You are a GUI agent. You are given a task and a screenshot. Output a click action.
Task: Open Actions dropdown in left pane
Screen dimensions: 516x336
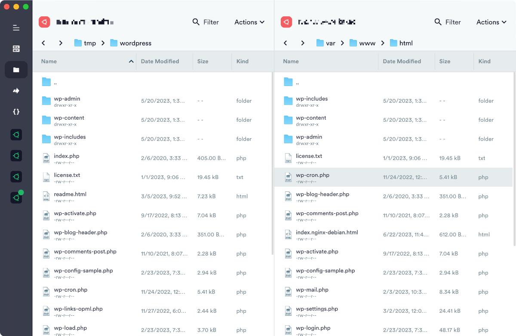(x=249, y=22)
